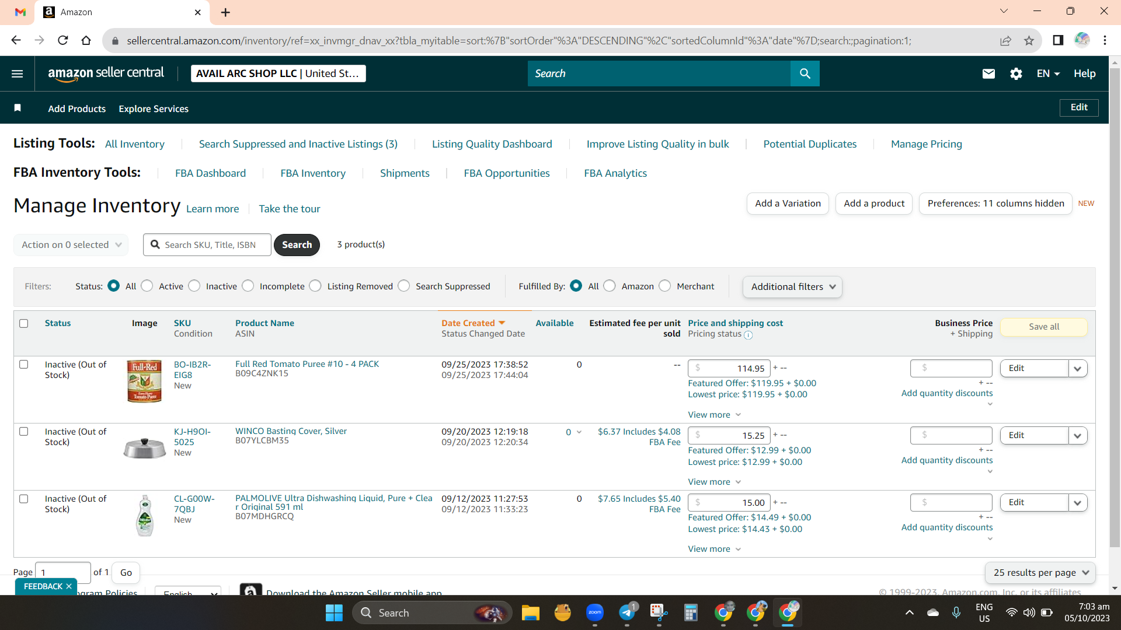This screenshot has width=1121, height=630.
Task: Open the Action on 0 selected dropdown
Action: tap(71, 245)
